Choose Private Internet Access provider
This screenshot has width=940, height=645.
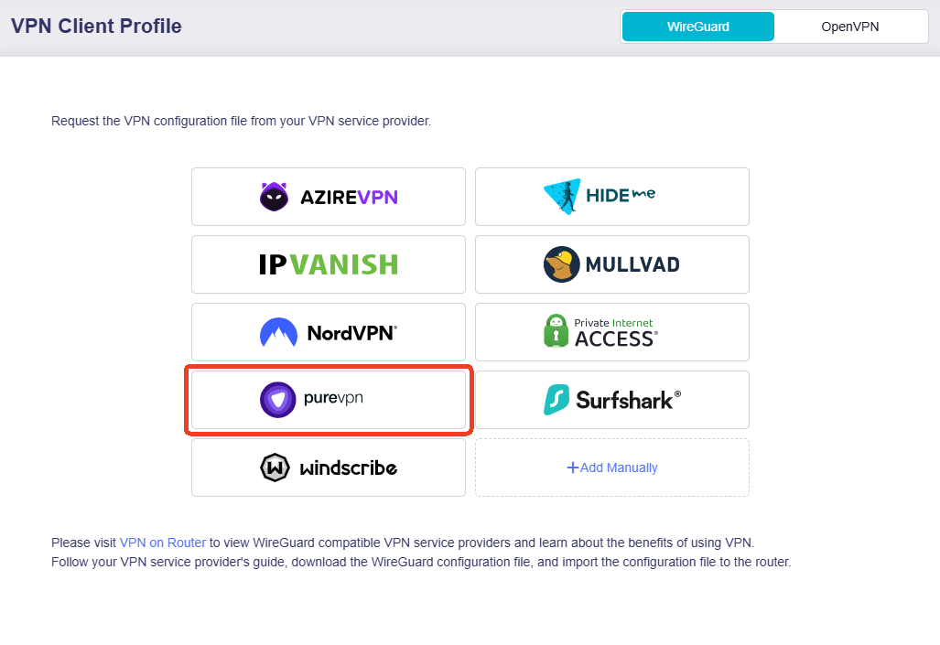(x=611, y=331)
